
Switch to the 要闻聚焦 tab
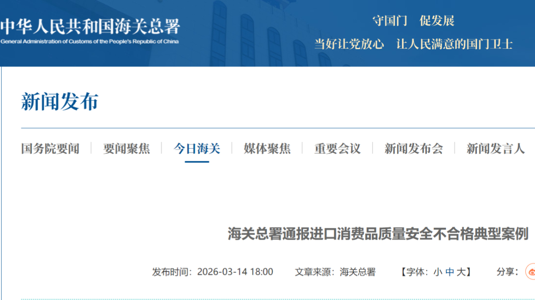pos(127,149)
